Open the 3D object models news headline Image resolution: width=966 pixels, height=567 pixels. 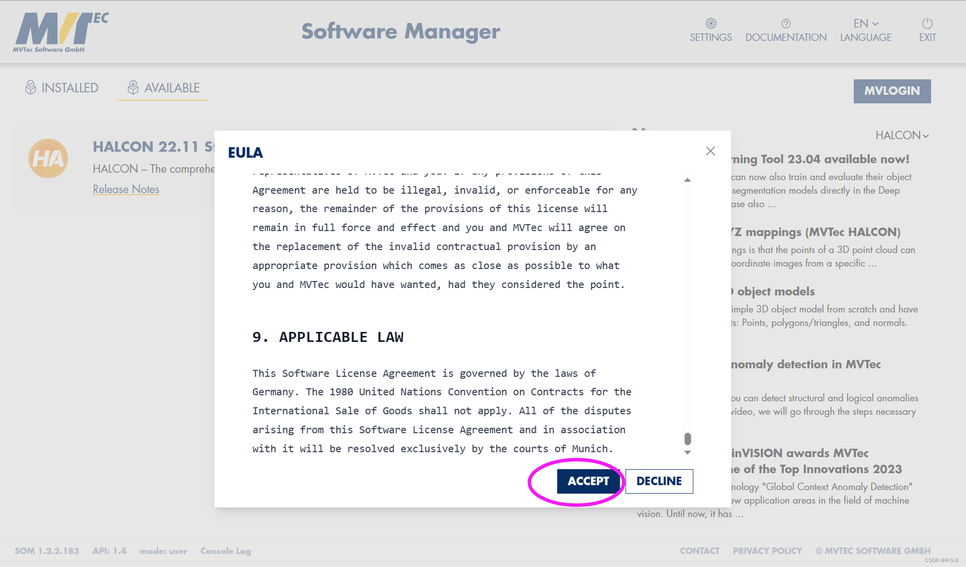773,291
